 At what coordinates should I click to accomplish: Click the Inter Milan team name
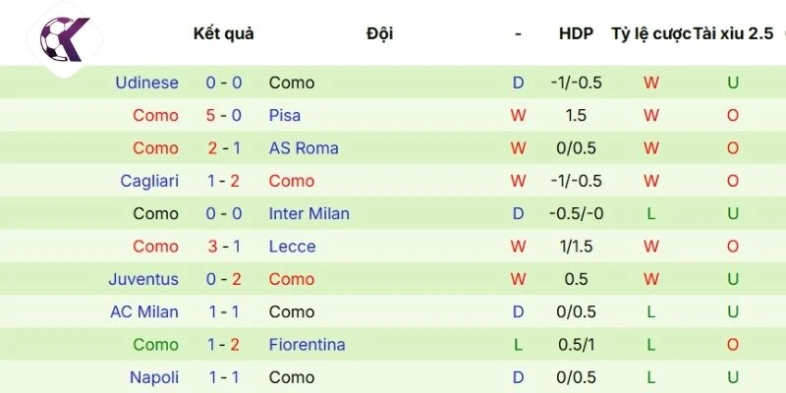coord(309,213)
